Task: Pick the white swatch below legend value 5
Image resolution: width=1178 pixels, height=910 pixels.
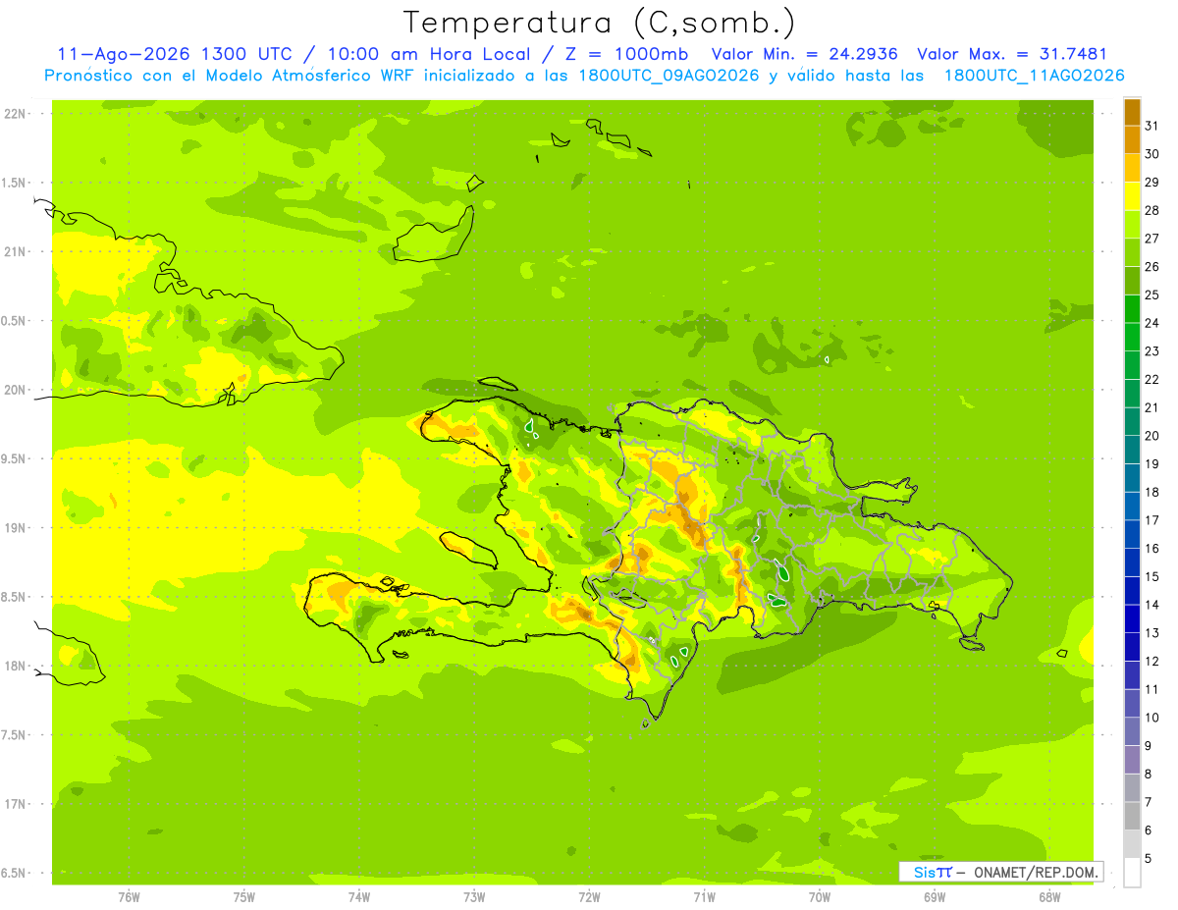Action: [1132, 872]
